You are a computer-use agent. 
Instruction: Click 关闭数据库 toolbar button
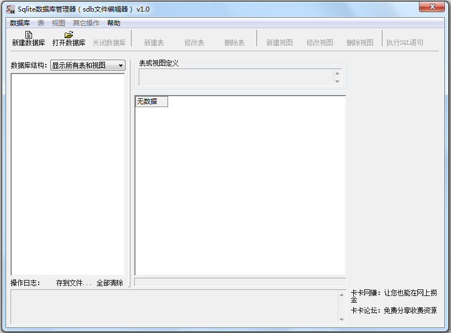[109, 43]
